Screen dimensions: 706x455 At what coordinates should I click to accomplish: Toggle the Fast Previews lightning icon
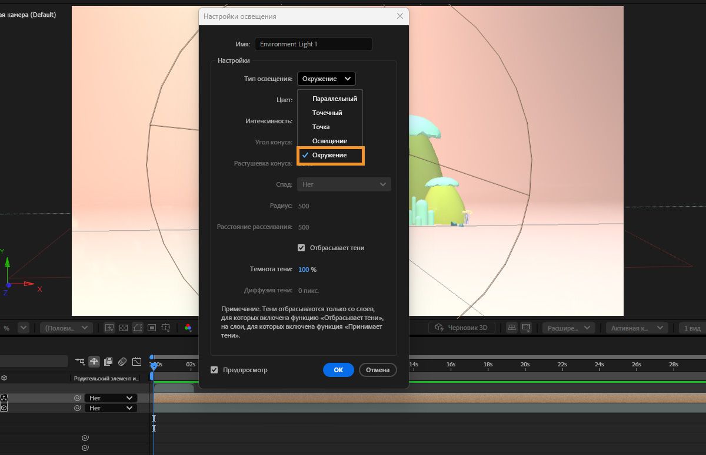click(x=109, y=328)
